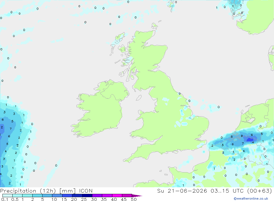The image size is (274, 201).
Task: Click the legend color between 10 and 15
Action: pos(57,196)
